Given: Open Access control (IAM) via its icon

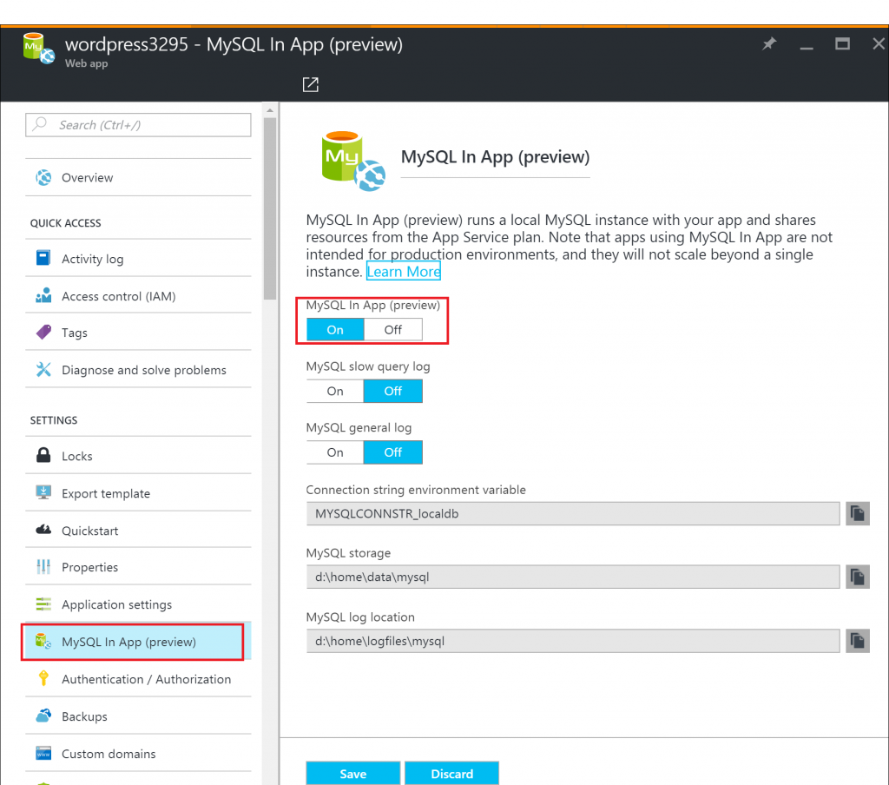Looking at the screenshot, I should [x=42, y=295].
